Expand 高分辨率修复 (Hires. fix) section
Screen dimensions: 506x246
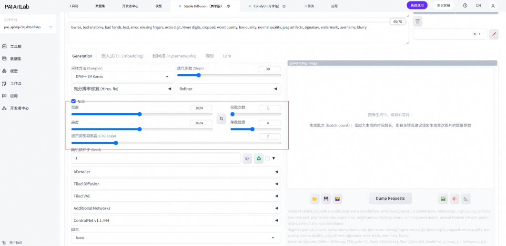coord(123,89)
